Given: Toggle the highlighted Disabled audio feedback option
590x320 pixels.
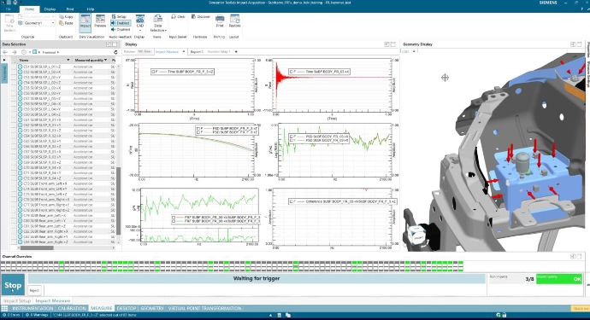Looking at the screenshot, I should 121,23.
